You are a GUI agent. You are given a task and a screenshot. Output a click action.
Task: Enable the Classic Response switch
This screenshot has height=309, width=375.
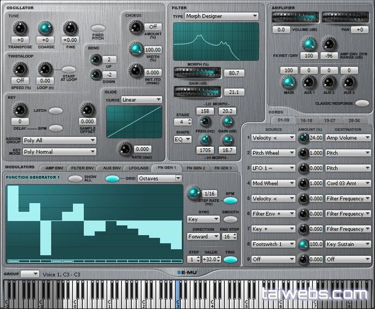(x=362, y=103)
